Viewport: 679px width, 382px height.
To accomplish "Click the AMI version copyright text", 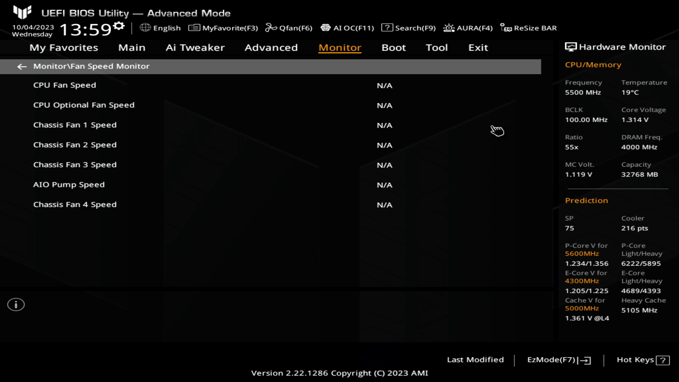I will point(339,373).
